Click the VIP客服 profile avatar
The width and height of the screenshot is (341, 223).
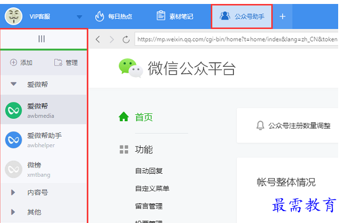click(x=14, y=16)
